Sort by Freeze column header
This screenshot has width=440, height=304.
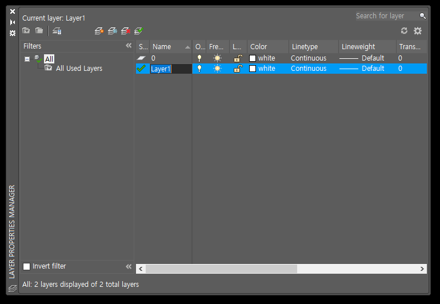[218, 47]
